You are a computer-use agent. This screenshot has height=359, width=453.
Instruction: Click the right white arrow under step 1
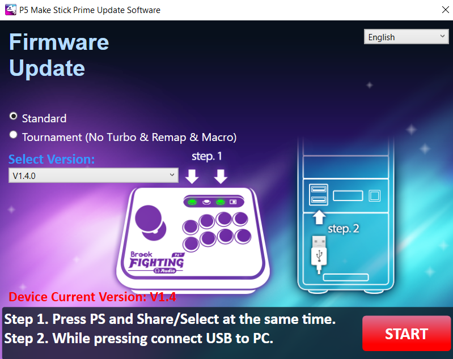pos(221,176)
